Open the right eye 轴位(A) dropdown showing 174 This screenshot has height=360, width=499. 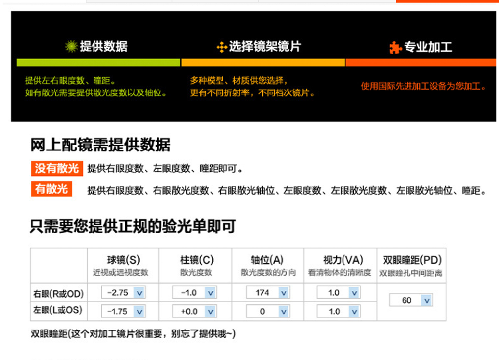tap(267, 292)
